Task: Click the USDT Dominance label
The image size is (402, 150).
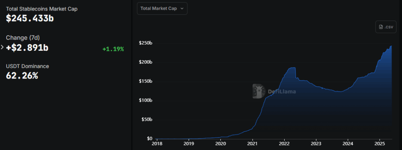Action: click(x=27, y=66)
